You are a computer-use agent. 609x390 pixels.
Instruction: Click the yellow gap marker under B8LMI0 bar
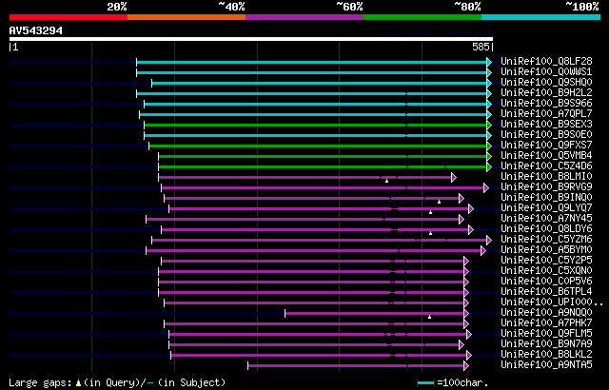[387, 182]
